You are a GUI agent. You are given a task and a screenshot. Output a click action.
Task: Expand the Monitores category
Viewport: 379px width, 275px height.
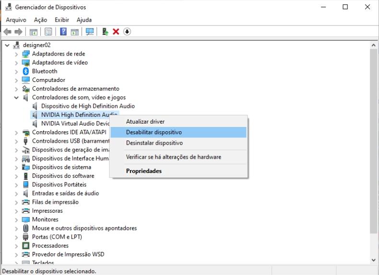16,220
